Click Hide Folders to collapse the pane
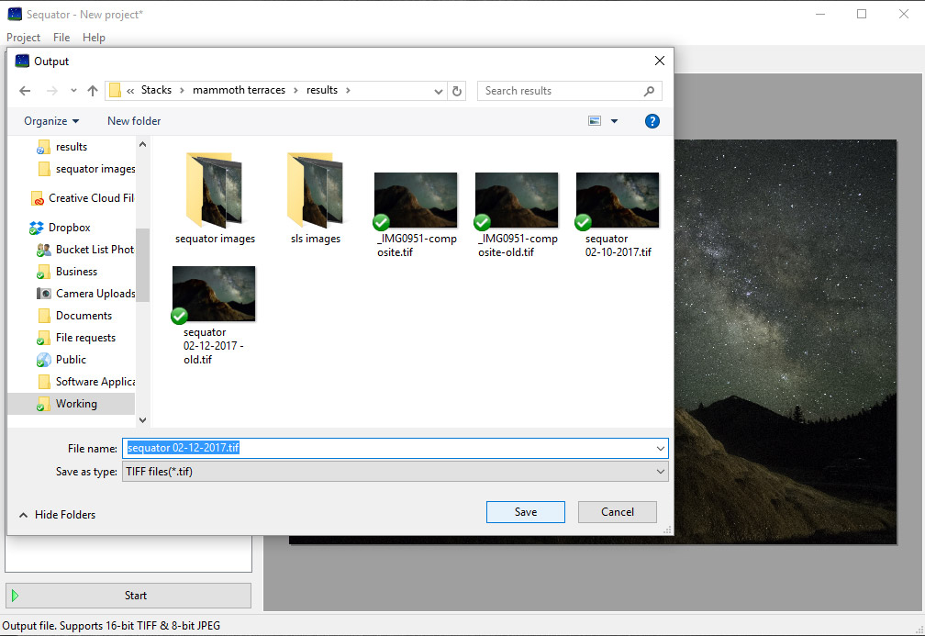Screen dimensions: 925x636 pyautogui.click(x=57, y=515)
